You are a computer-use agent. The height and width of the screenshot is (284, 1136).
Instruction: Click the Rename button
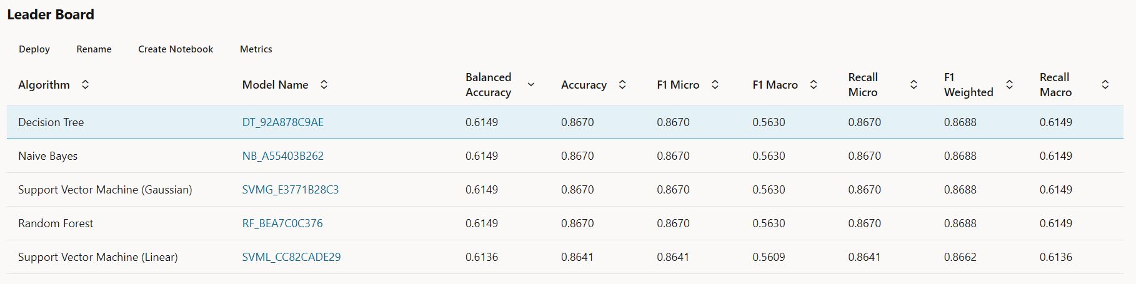pos(94,49)
